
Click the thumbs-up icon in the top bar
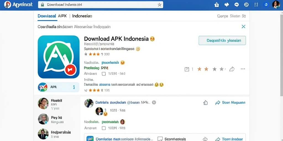(216, 5)
